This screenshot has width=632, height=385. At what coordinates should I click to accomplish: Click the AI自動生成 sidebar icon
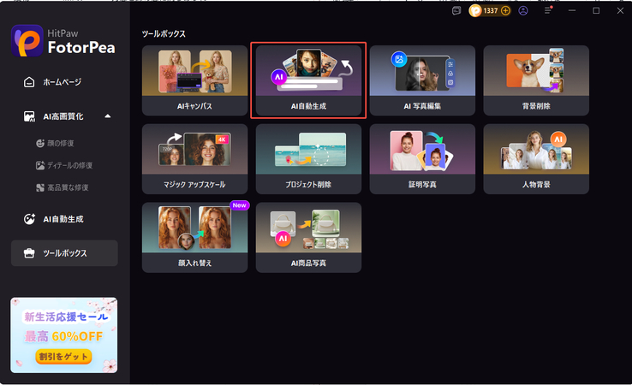[29, 219]
